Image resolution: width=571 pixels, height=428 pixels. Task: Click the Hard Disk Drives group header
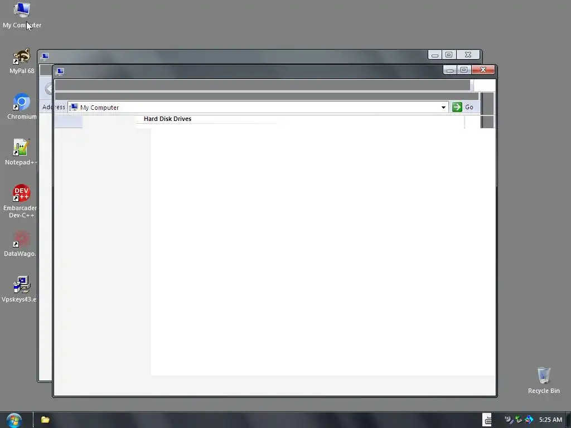(167, 119)
